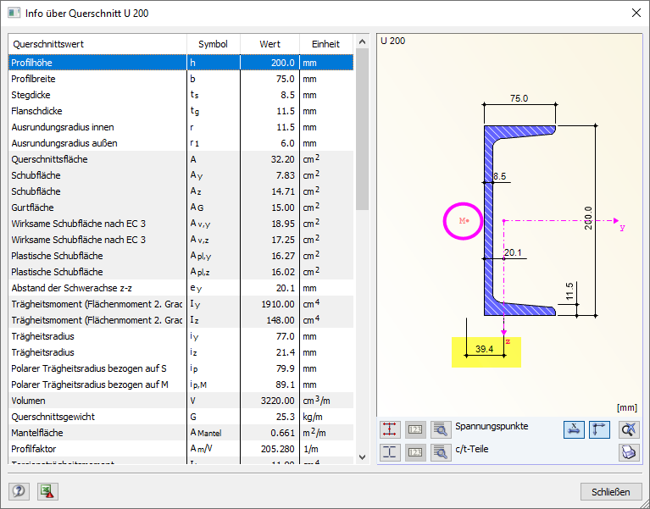Click the Einheit column header

tap(325, 44)
